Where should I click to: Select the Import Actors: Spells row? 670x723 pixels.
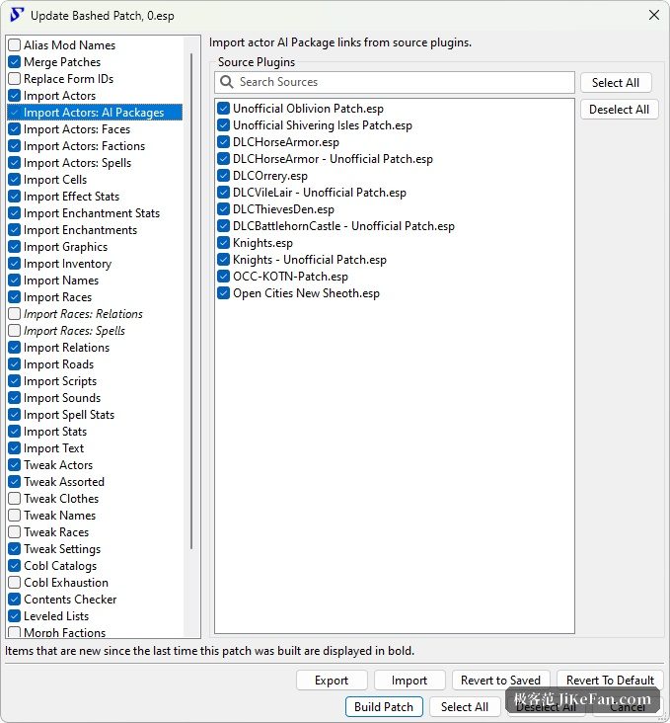click(x=95, y=163)
